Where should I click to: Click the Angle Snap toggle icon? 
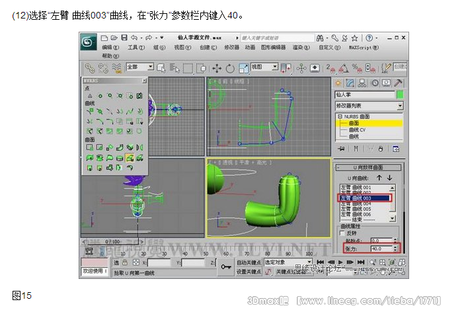click(344, 68)
